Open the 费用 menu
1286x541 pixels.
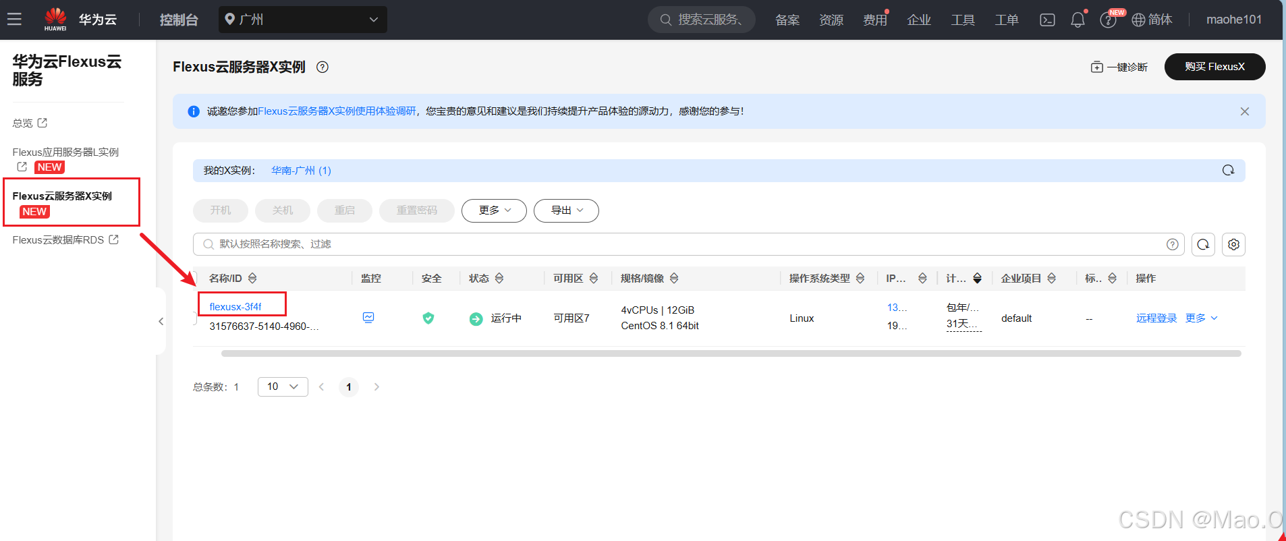875,20
